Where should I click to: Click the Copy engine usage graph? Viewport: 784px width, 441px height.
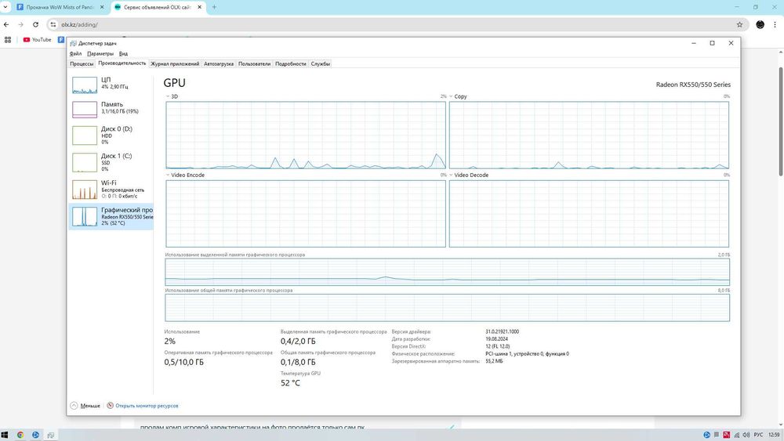(x=589, y=136)
